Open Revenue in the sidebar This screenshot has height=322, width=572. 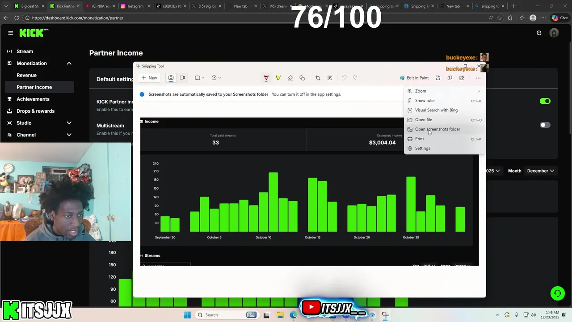[x=27, y=75]
